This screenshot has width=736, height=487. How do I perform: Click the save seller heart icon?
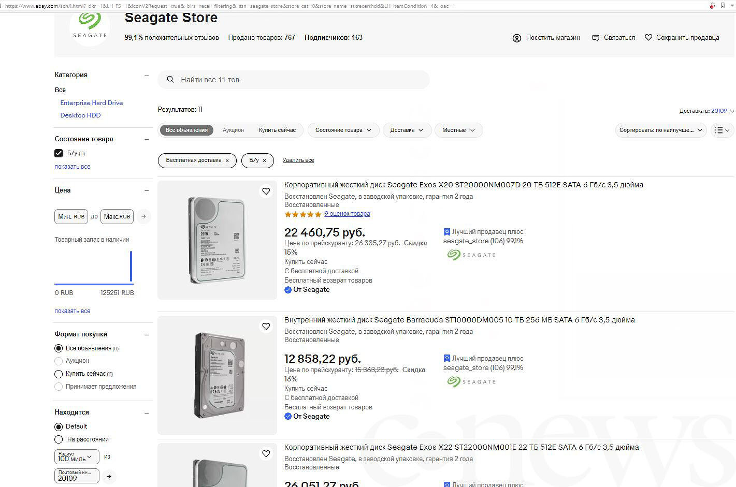[x=648, y=37]
